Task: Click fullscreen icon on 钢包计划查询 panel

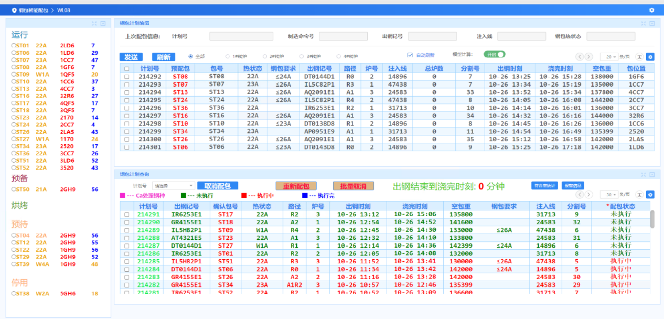Action: tap(643, 175)
